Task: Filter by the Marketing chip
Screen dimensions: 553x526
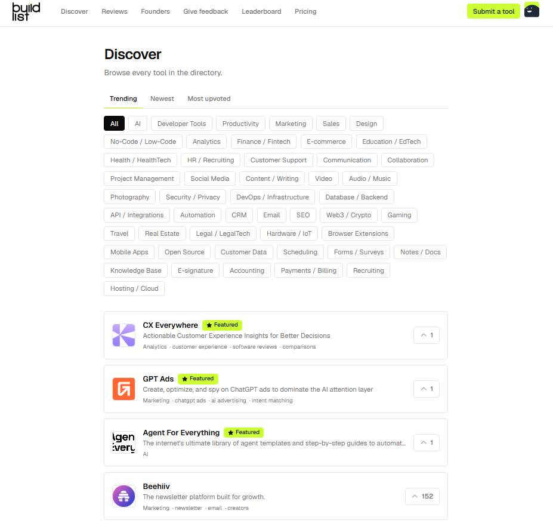Action: [291, 124]
